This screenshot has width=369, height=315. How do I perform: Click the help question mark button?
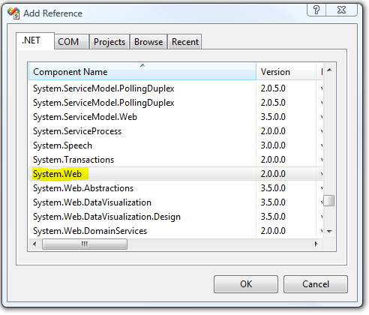click(316, 10)
